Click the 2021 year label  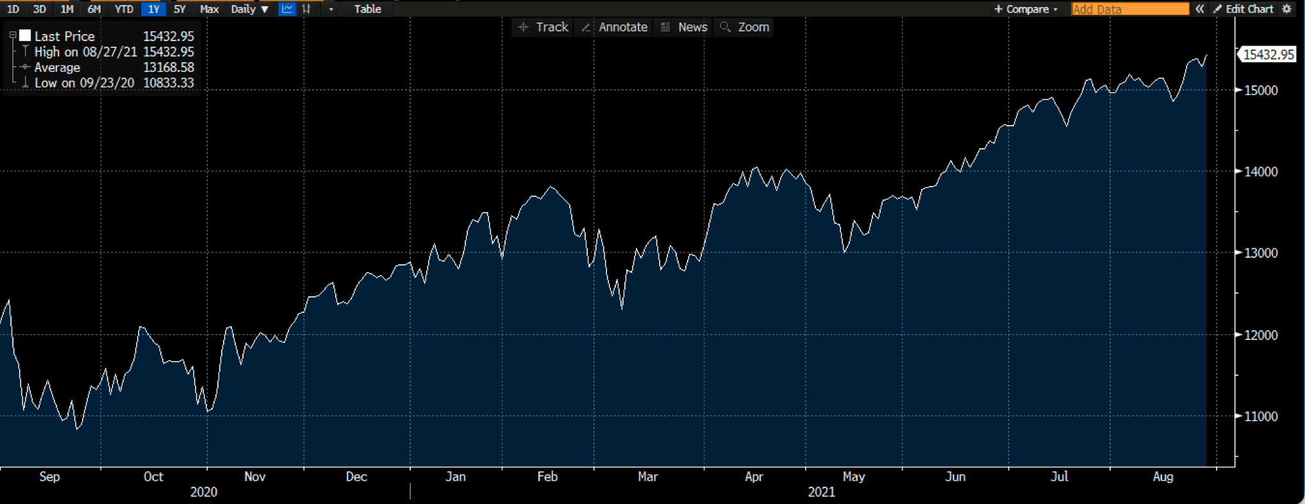pos(821,492)
